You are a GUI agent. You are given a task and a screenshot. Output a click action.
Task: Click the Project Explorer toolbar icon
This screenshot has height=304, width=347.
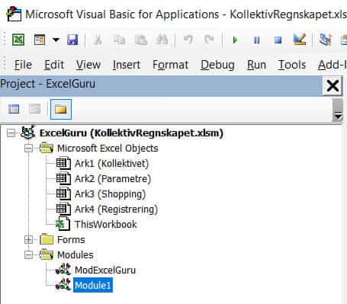pyautogui.click(x=326, y=40)
